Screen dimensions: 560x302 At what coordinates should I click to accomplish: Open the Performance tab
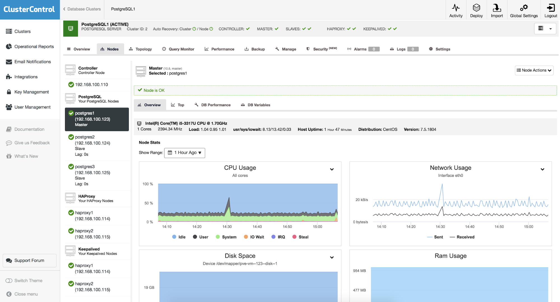pos(219,49)
